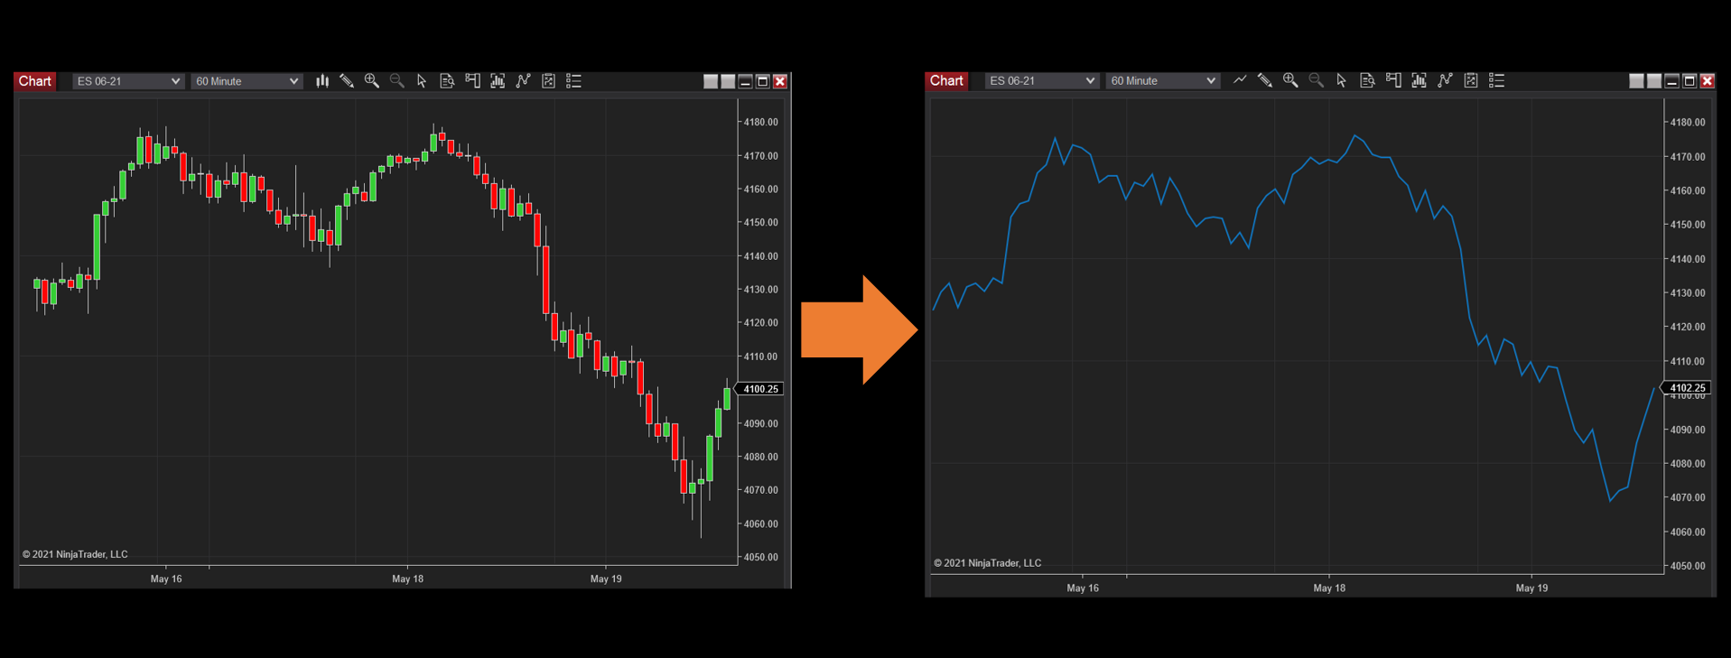
Task: Open strategies icon in line chart window
Action: pyautogui.click(x=1471, y=80)
